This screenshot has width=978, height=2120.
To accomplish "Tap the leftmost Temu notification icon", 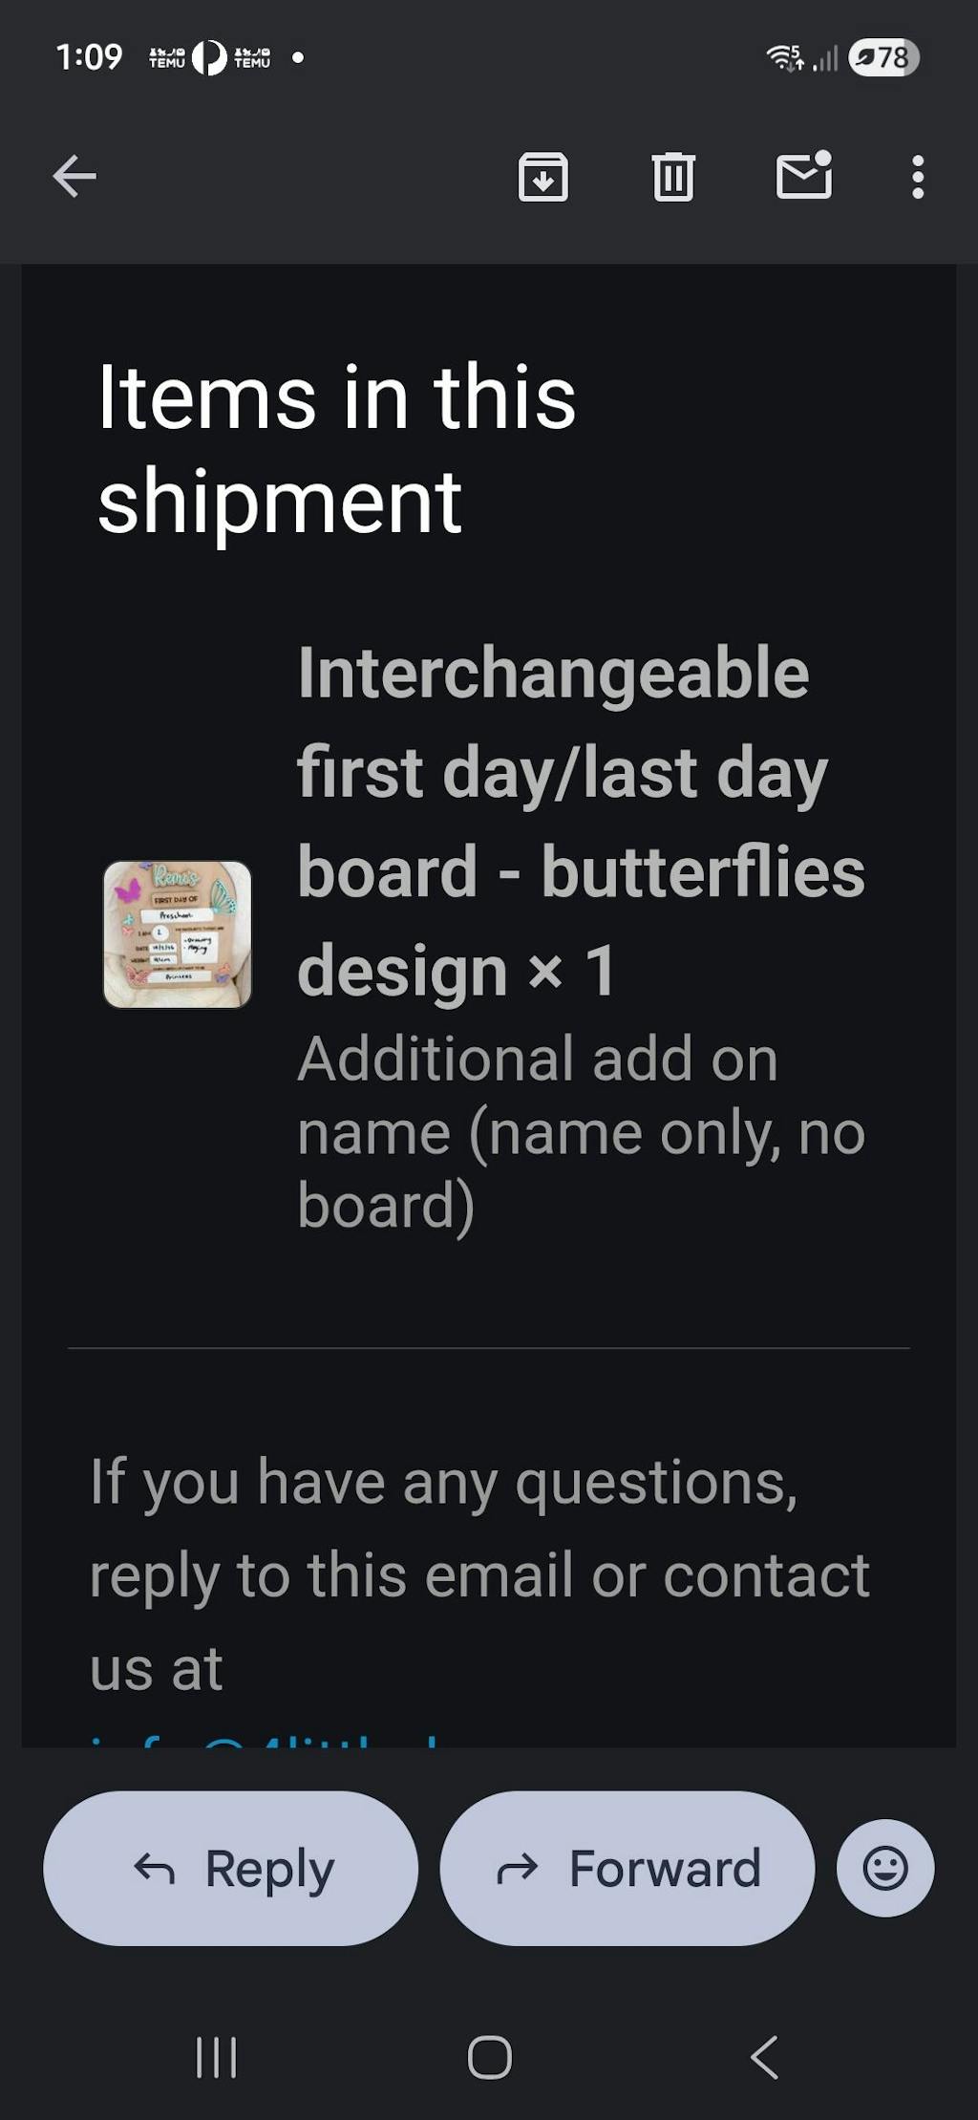I will point(167,57).
